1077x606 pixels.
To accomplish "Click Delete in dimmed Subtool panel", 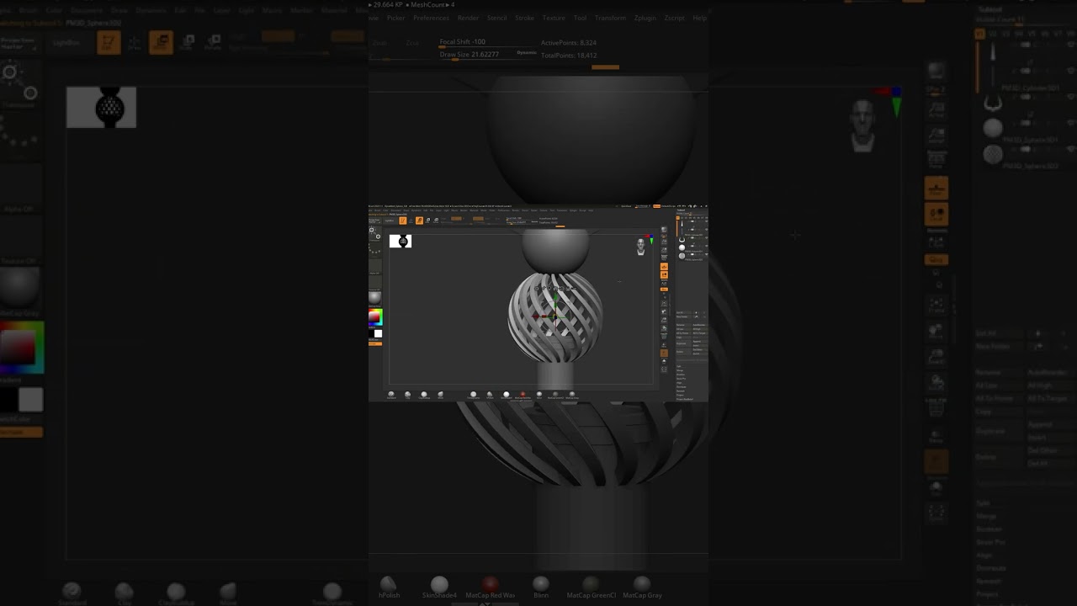I will (985, 457).
